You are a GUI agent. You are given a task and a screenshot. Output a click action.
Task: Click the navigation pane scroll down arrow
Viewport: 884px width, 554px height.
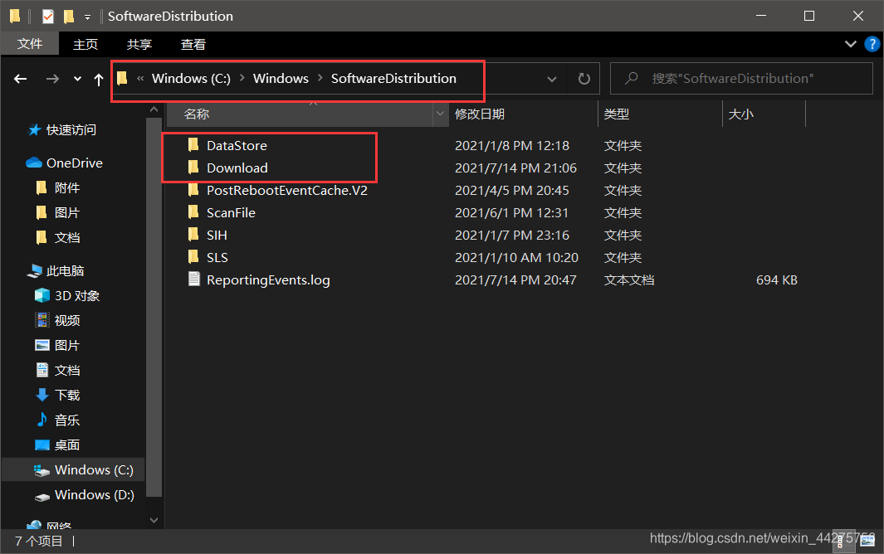[154, 520]
